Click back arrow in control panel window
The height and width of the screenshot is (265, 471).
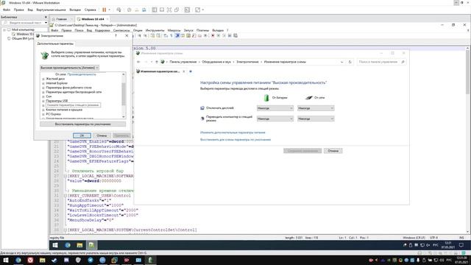(x=138, y=62)
